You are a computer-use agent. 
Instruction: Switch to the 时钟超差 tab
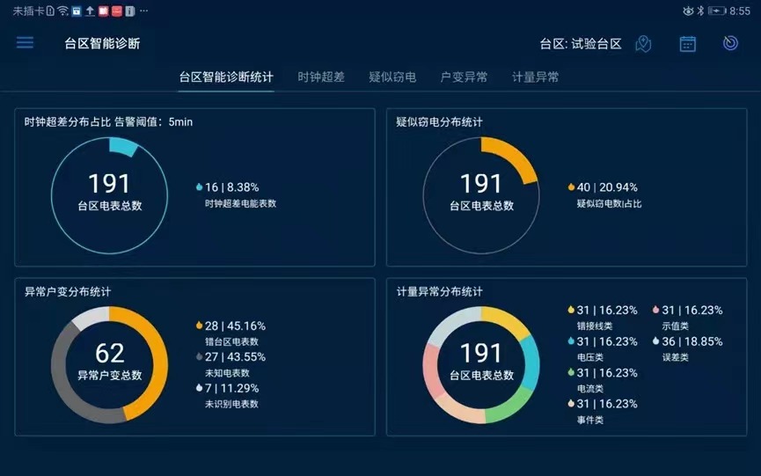tap(321, 77)
